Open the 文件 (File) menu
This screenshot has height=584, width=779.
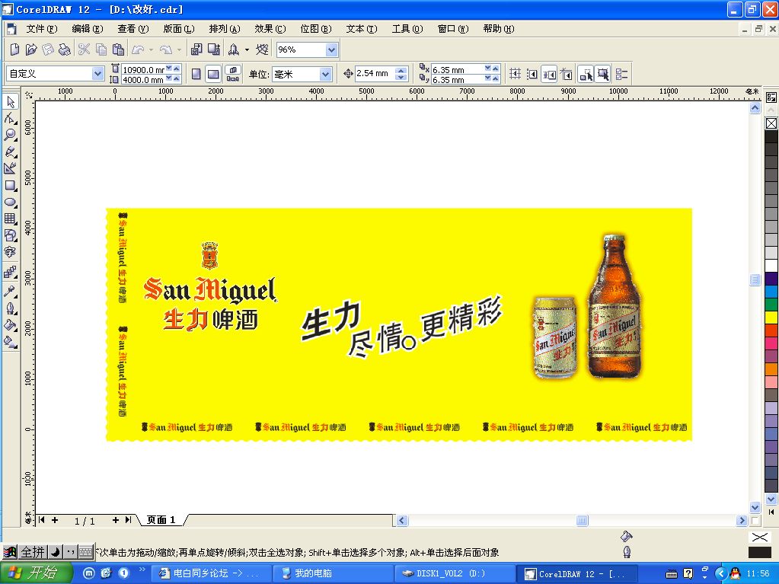41,29
